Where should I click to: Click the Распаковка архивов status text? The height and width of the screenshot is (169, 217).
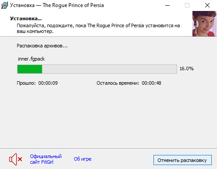[42, 46]
